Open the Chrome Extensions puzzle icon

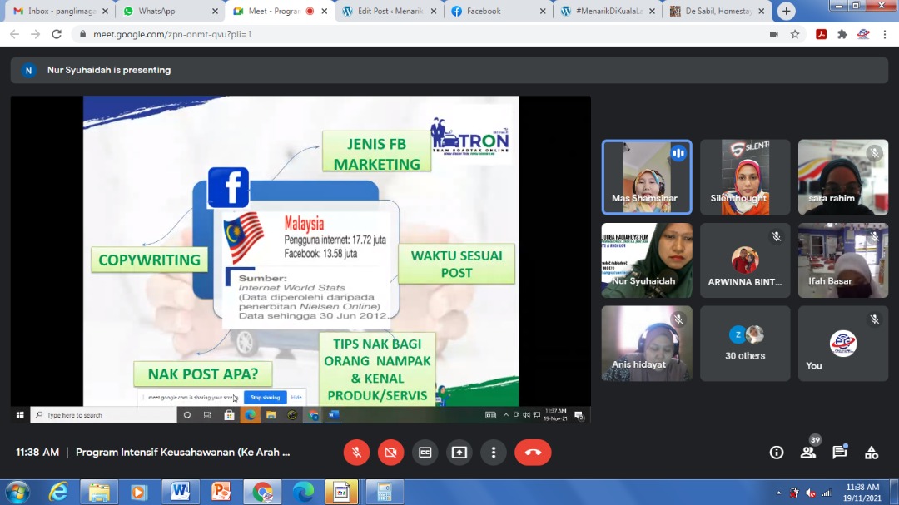pos(842,34)
